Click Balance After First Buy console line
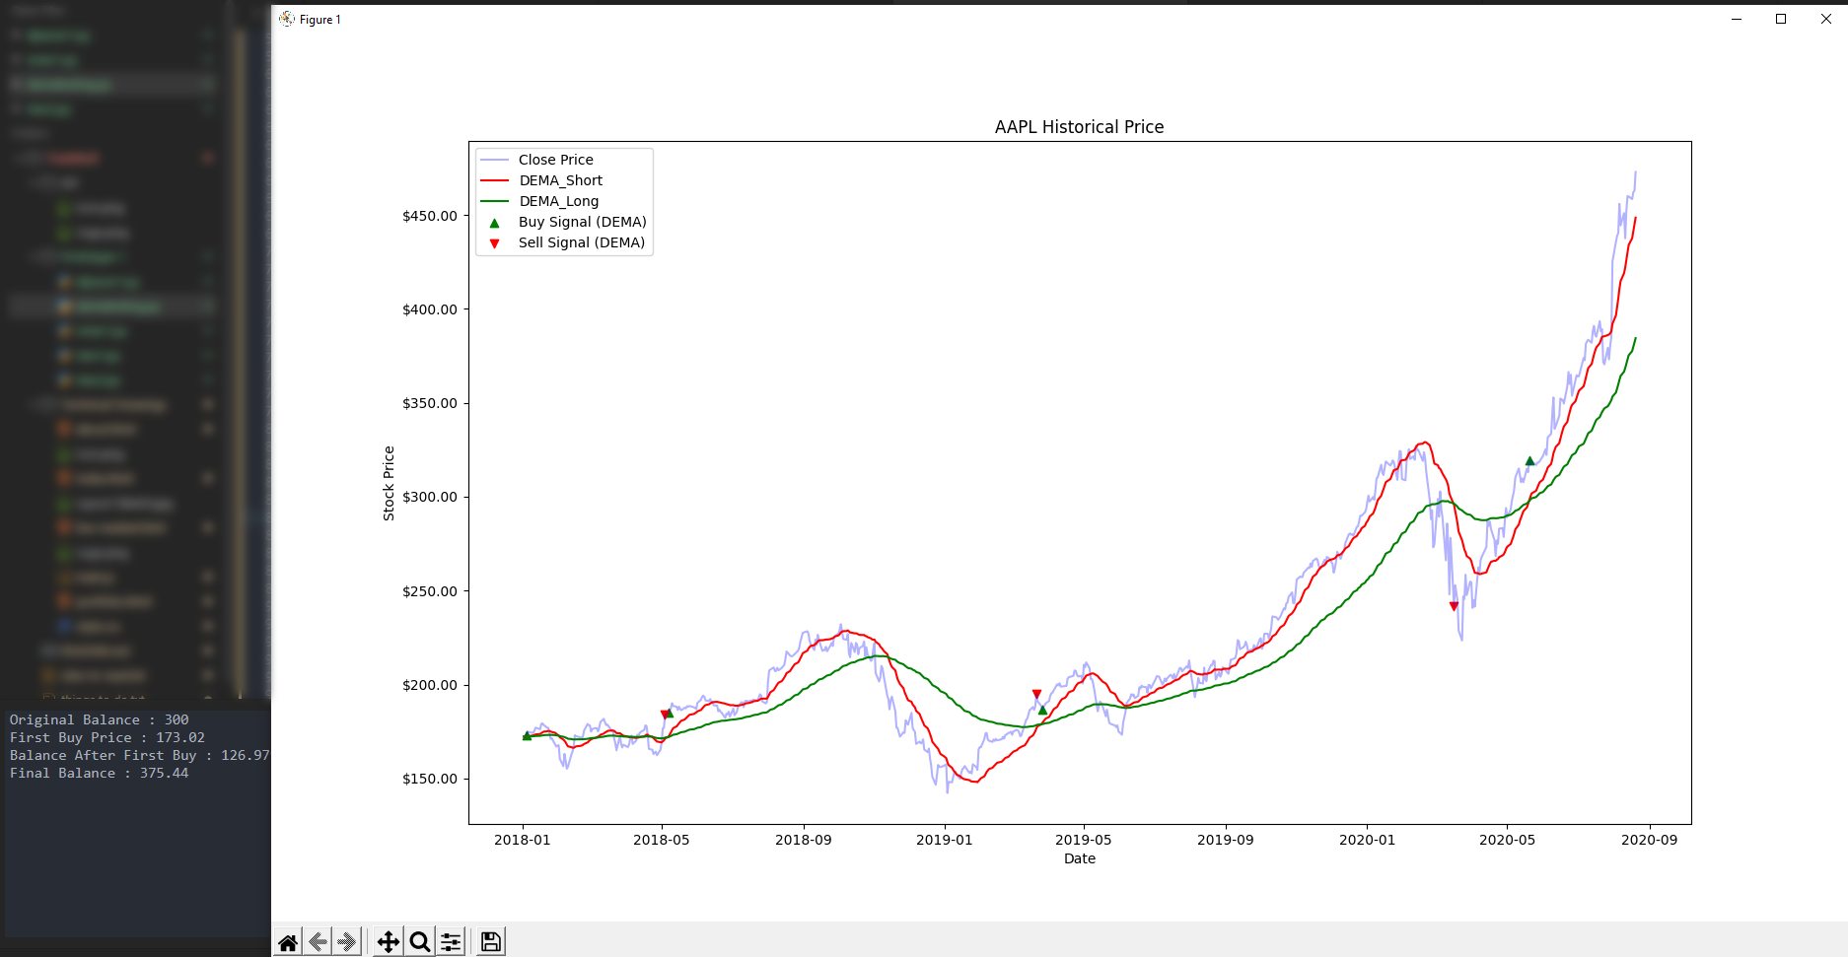The height and width of the screenshot is (957, 1848). [x=139, y=756]
